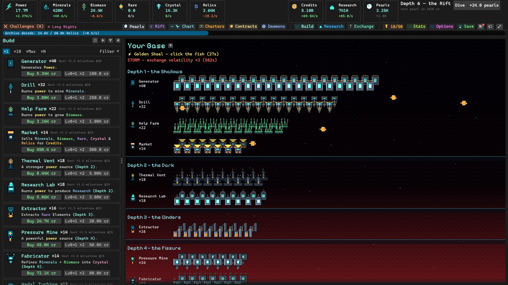
Task: Click the notification icon with red dot
Action: click(x=481, y=26)
